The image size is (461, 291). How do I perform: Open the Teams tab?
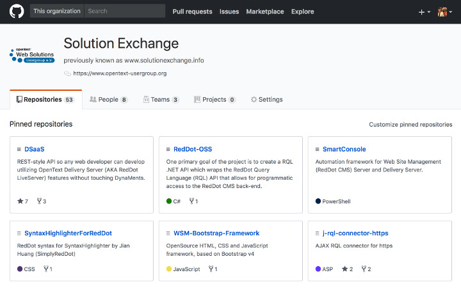(161, 100)
